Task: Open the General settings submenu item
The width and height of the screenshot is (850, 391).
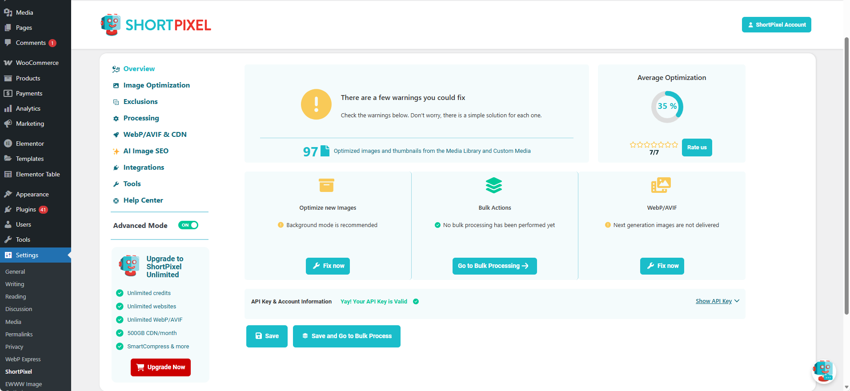Action: (15, 271)
